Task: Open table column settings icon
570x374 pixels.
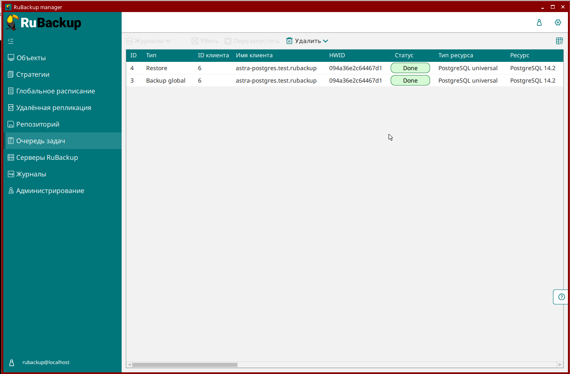Action: tap(559, 41)
